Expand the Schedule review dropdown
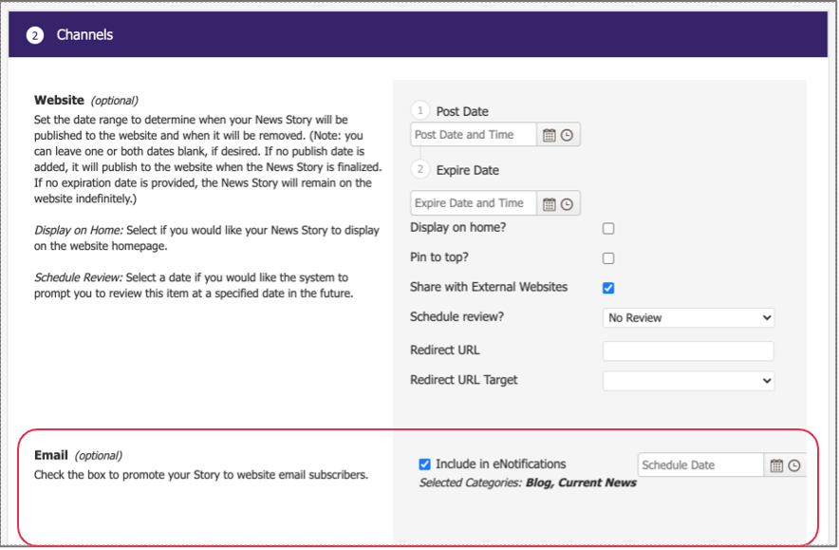Image resolution: width=839 pixels, height=550 pixels. [x=688, y=318]
